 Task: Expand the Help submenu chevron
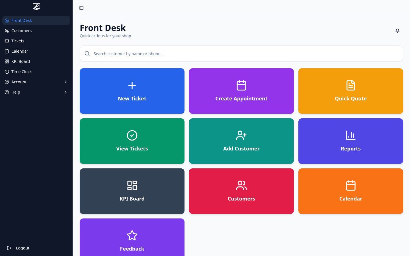[x=66, y=92]
